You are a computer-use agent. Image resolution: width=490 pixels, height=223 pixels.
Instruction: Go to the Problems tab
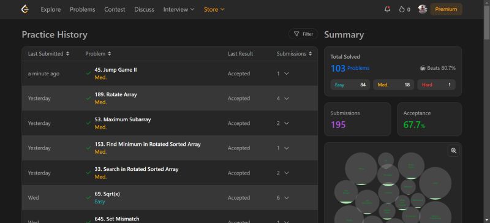coord(83,9)
